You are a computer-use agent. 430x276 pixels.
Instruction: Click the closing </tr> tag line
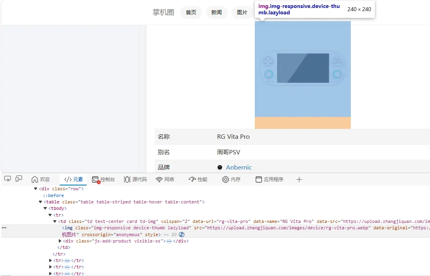coord(59,254)
